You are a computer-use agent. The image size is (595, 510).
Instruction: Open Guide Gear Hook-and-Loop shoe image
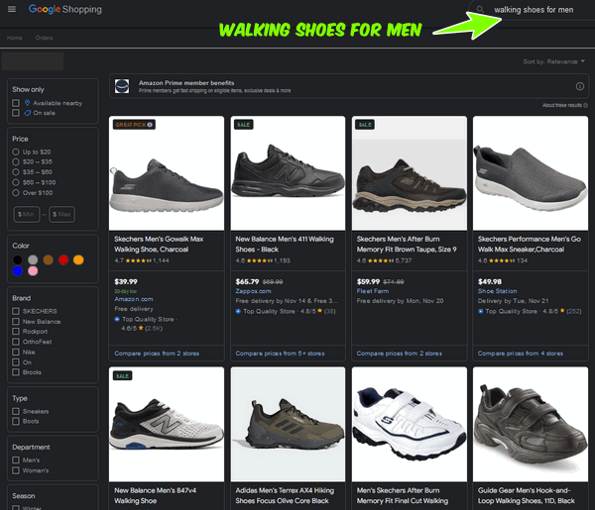(x=531, y=425)
